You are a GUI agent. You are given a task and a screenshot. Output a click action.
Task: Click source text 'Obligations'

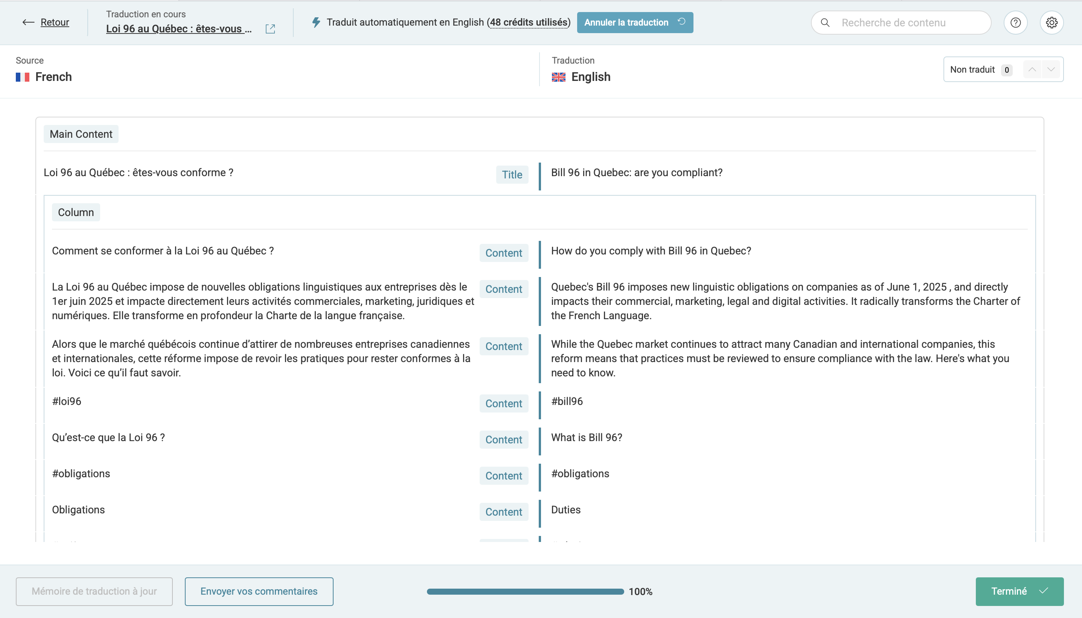(x=79, y=510)
